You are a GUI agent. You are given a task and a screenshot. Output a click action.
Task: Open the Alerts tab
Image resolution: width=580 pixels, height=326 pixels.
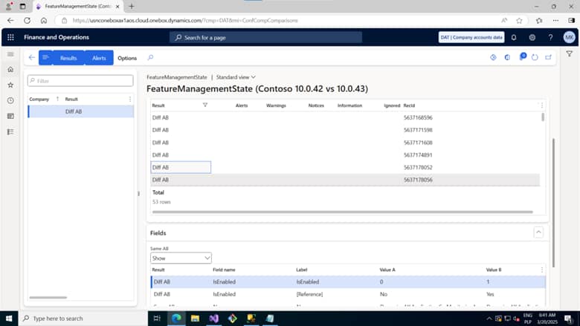pos(99,58)
